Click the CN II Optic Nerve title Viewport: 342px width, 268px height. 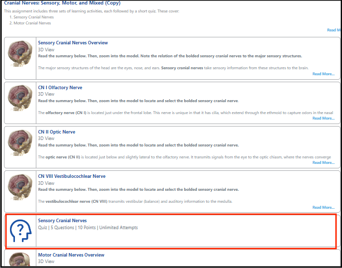point(58,132)
